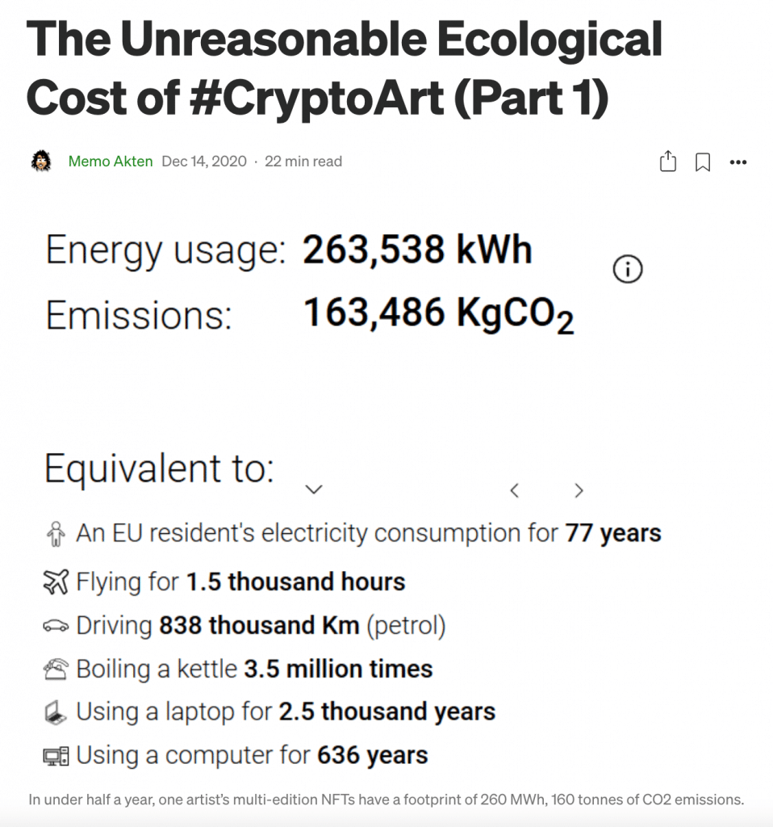Image resolution: width=773 pixels, height=827 pixels.
Task: Open Memo Akten's author profile link
Action: click(x=111, y=162)
